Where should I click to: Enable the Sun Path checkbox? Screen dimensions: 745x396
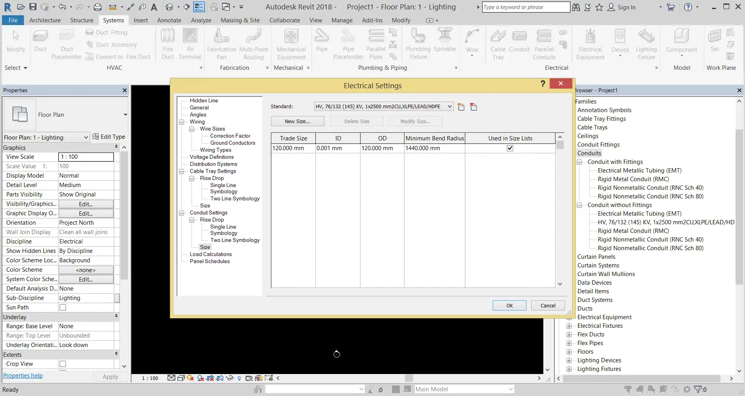click(x=63, y=307)
